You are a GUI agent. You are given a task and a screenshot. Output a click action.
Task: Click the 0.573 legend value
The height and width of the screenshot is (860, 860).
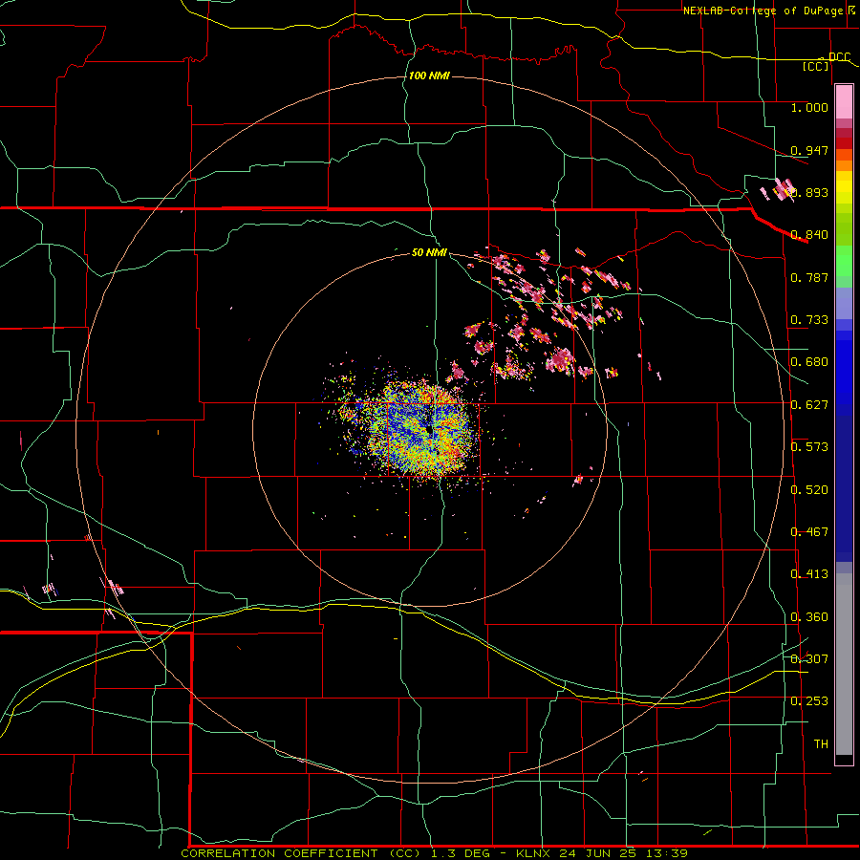click(x=809, y=447)
